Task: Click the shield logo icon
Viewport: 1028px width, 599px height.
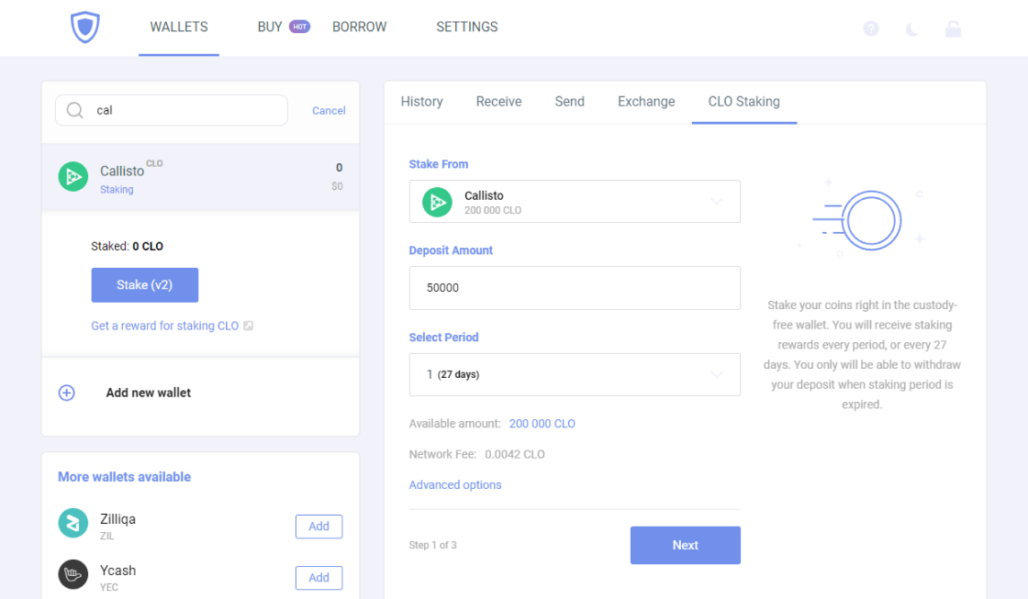Action: click(x=85, y=27)
